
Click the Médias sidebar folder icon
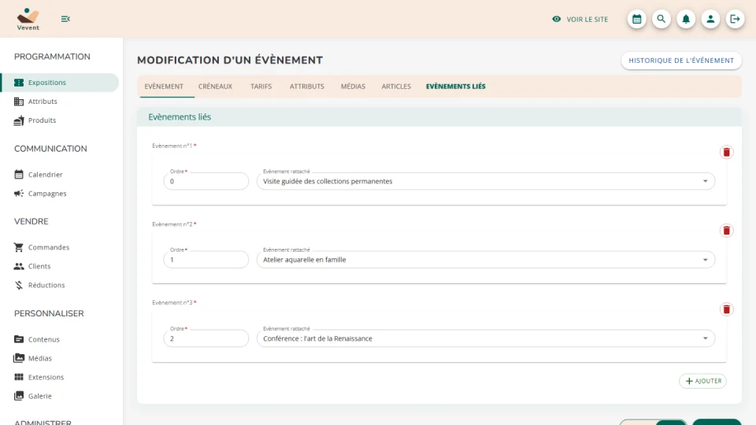pyautogui.click(x=19, y=358)
